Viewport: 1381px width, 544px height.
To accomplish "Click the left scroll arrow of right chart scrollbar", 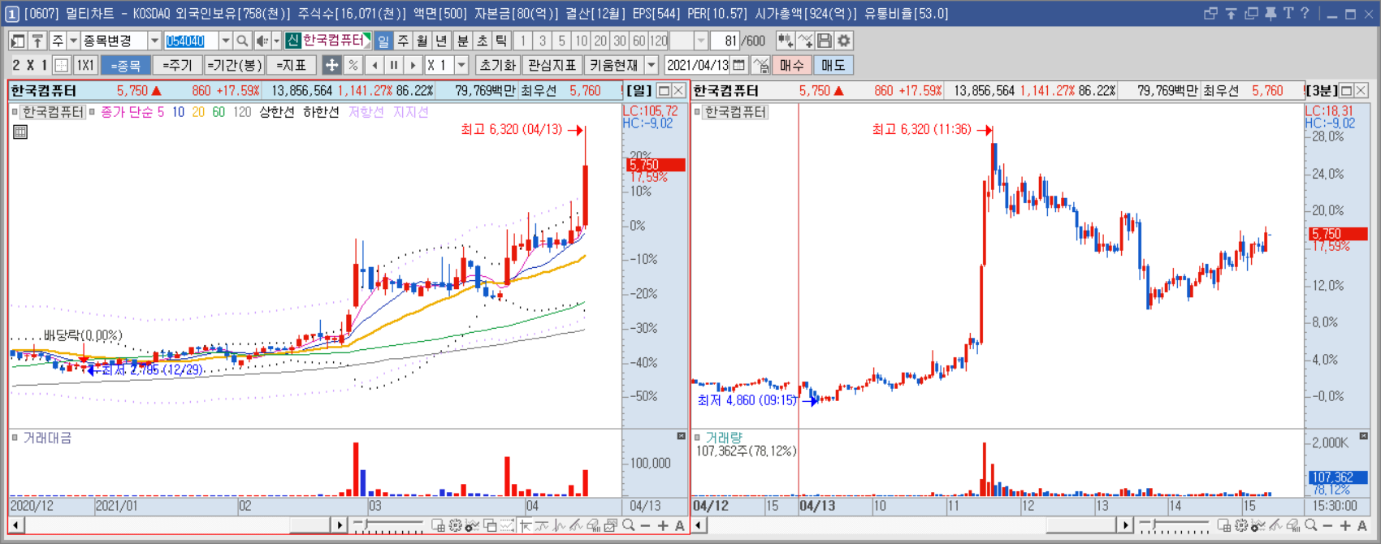I will coord(699,525).
